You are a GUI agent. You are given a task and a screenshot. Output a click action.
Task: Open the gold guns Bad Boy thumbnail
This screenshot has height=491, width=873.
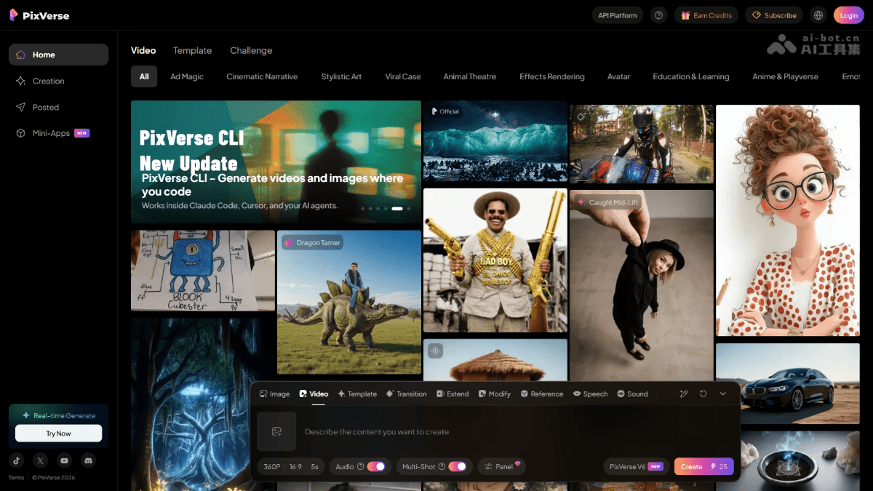(x=495, y=260)
